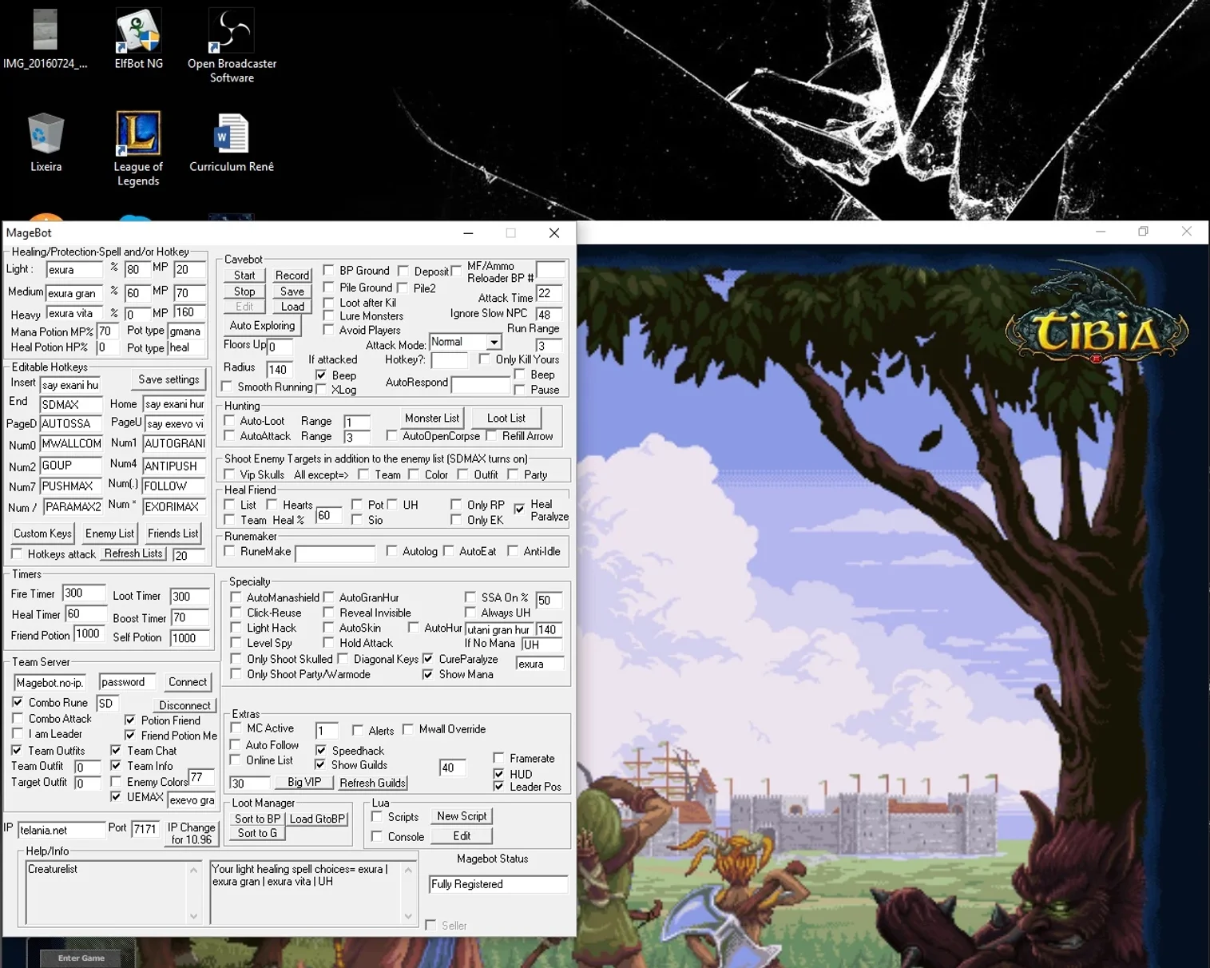The width and height of the screenshot is (1210, 968).
Task: Click the Refresh Guilds button
Action: pyautogui.click(x=372, y=783)
